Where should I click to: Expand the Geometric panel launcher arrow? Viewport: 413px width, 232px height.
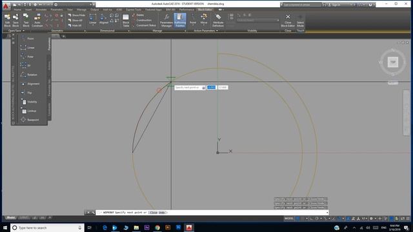[85, 31]
